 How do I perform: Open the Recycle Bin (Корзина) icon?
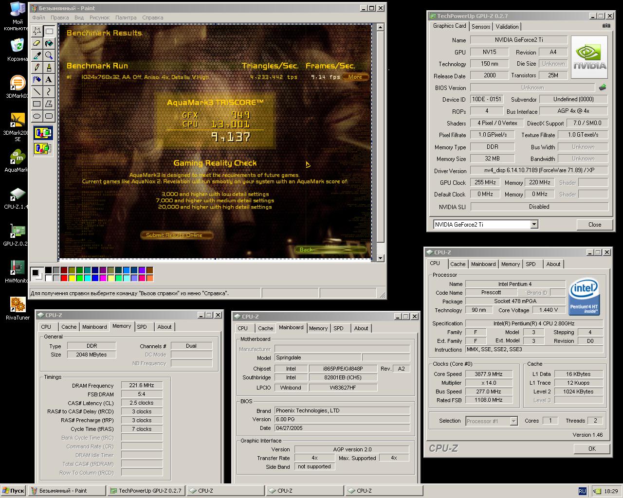click(17, 50)
